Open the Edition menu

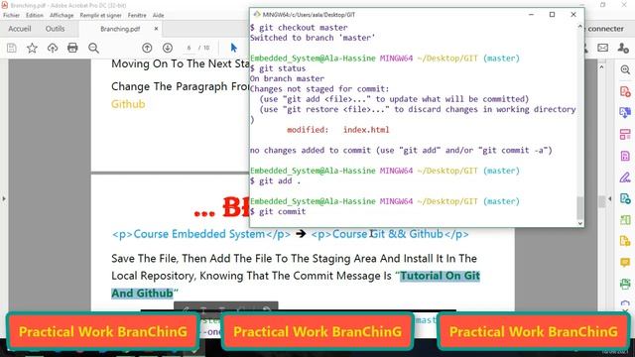point(35,16)
